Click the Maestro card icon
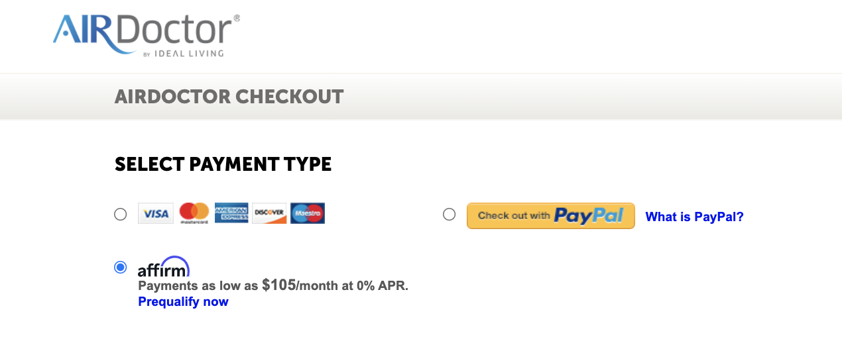The image size is (842, 339). click(308, 213)
